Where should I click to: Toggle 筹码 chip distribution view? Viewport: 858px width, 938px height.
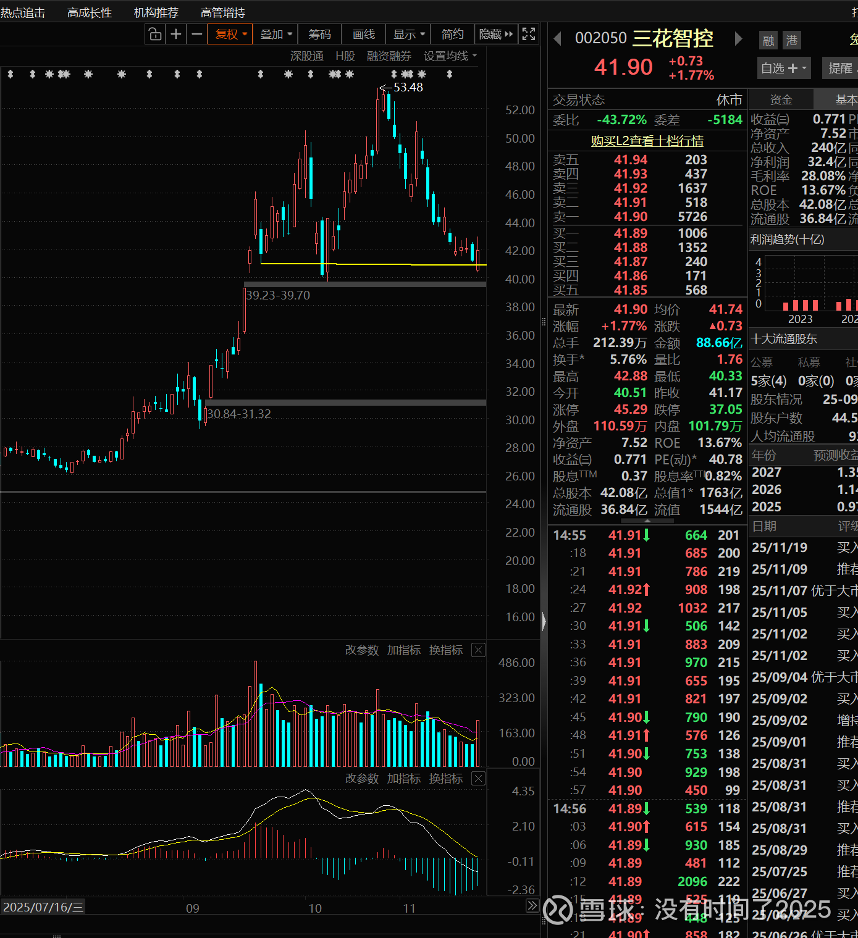[x=319, y=34]
